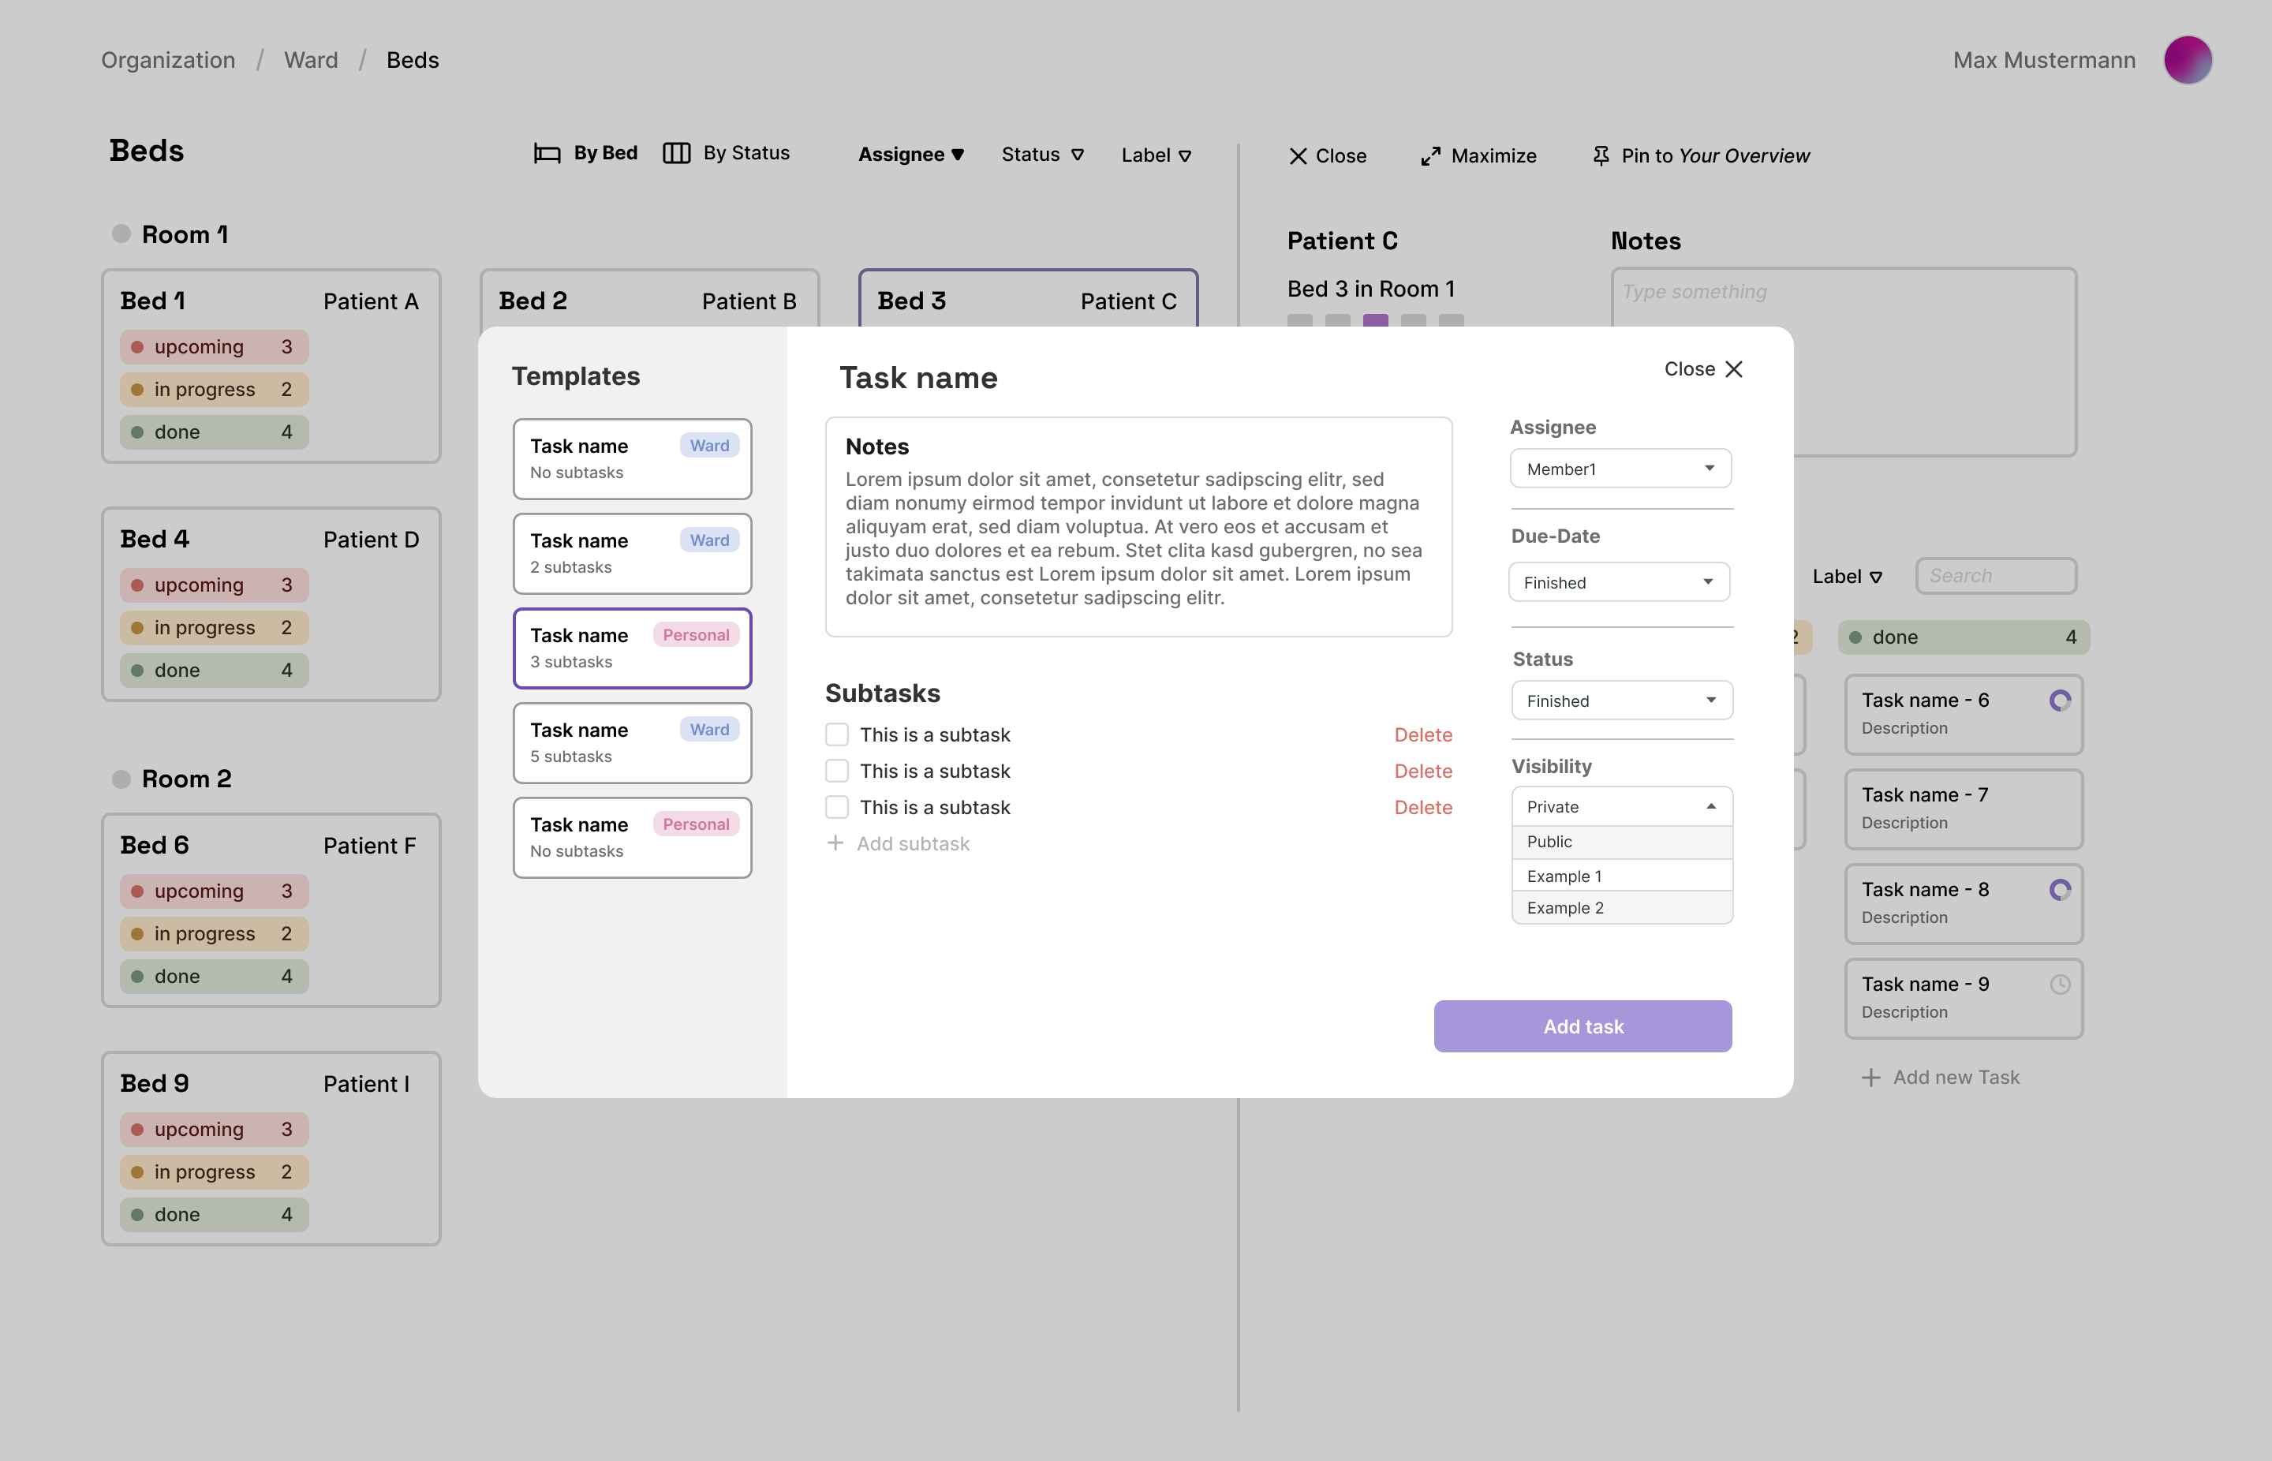Click the Search field near the Label filter

pyautogui.click(x=1996, y=575)
